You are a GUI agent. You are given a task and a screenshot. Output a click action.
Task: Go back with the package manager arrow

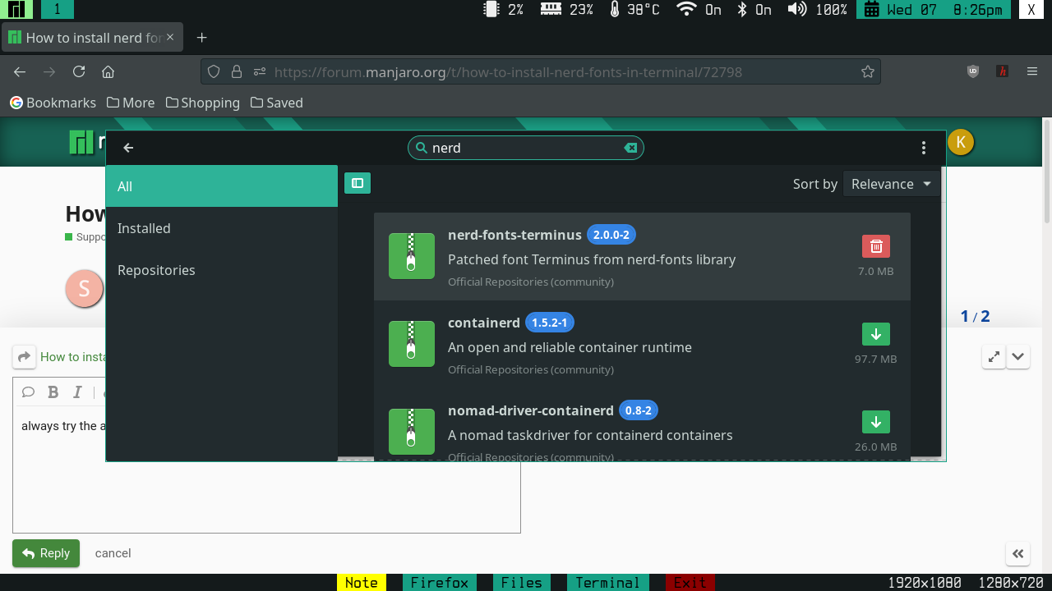128,148
